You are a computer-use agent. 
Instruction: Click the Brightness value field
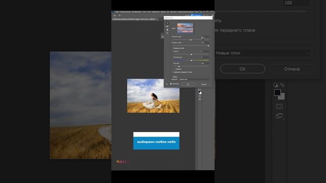point(205,51)
